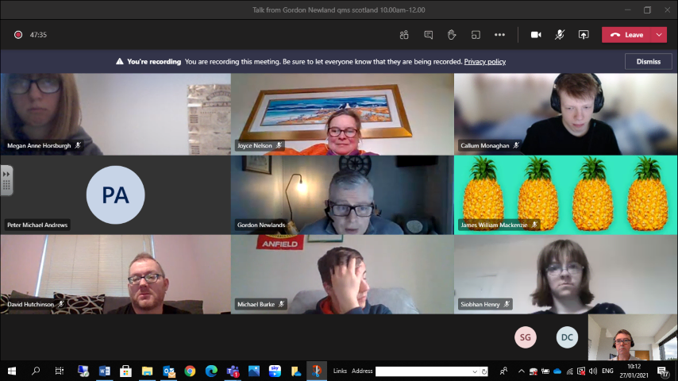Toggle the system volume speaker icon
The width and height of the screenshot is (678, 381).
pos(593,371)
